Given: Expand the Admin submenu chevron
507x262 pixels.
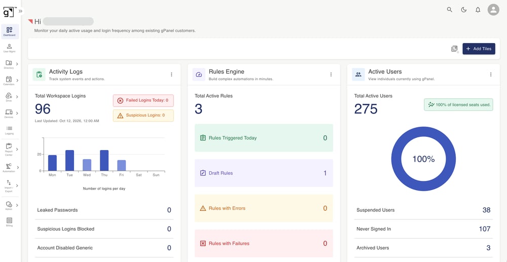Looking at the screenshot, I should [17, 205].
